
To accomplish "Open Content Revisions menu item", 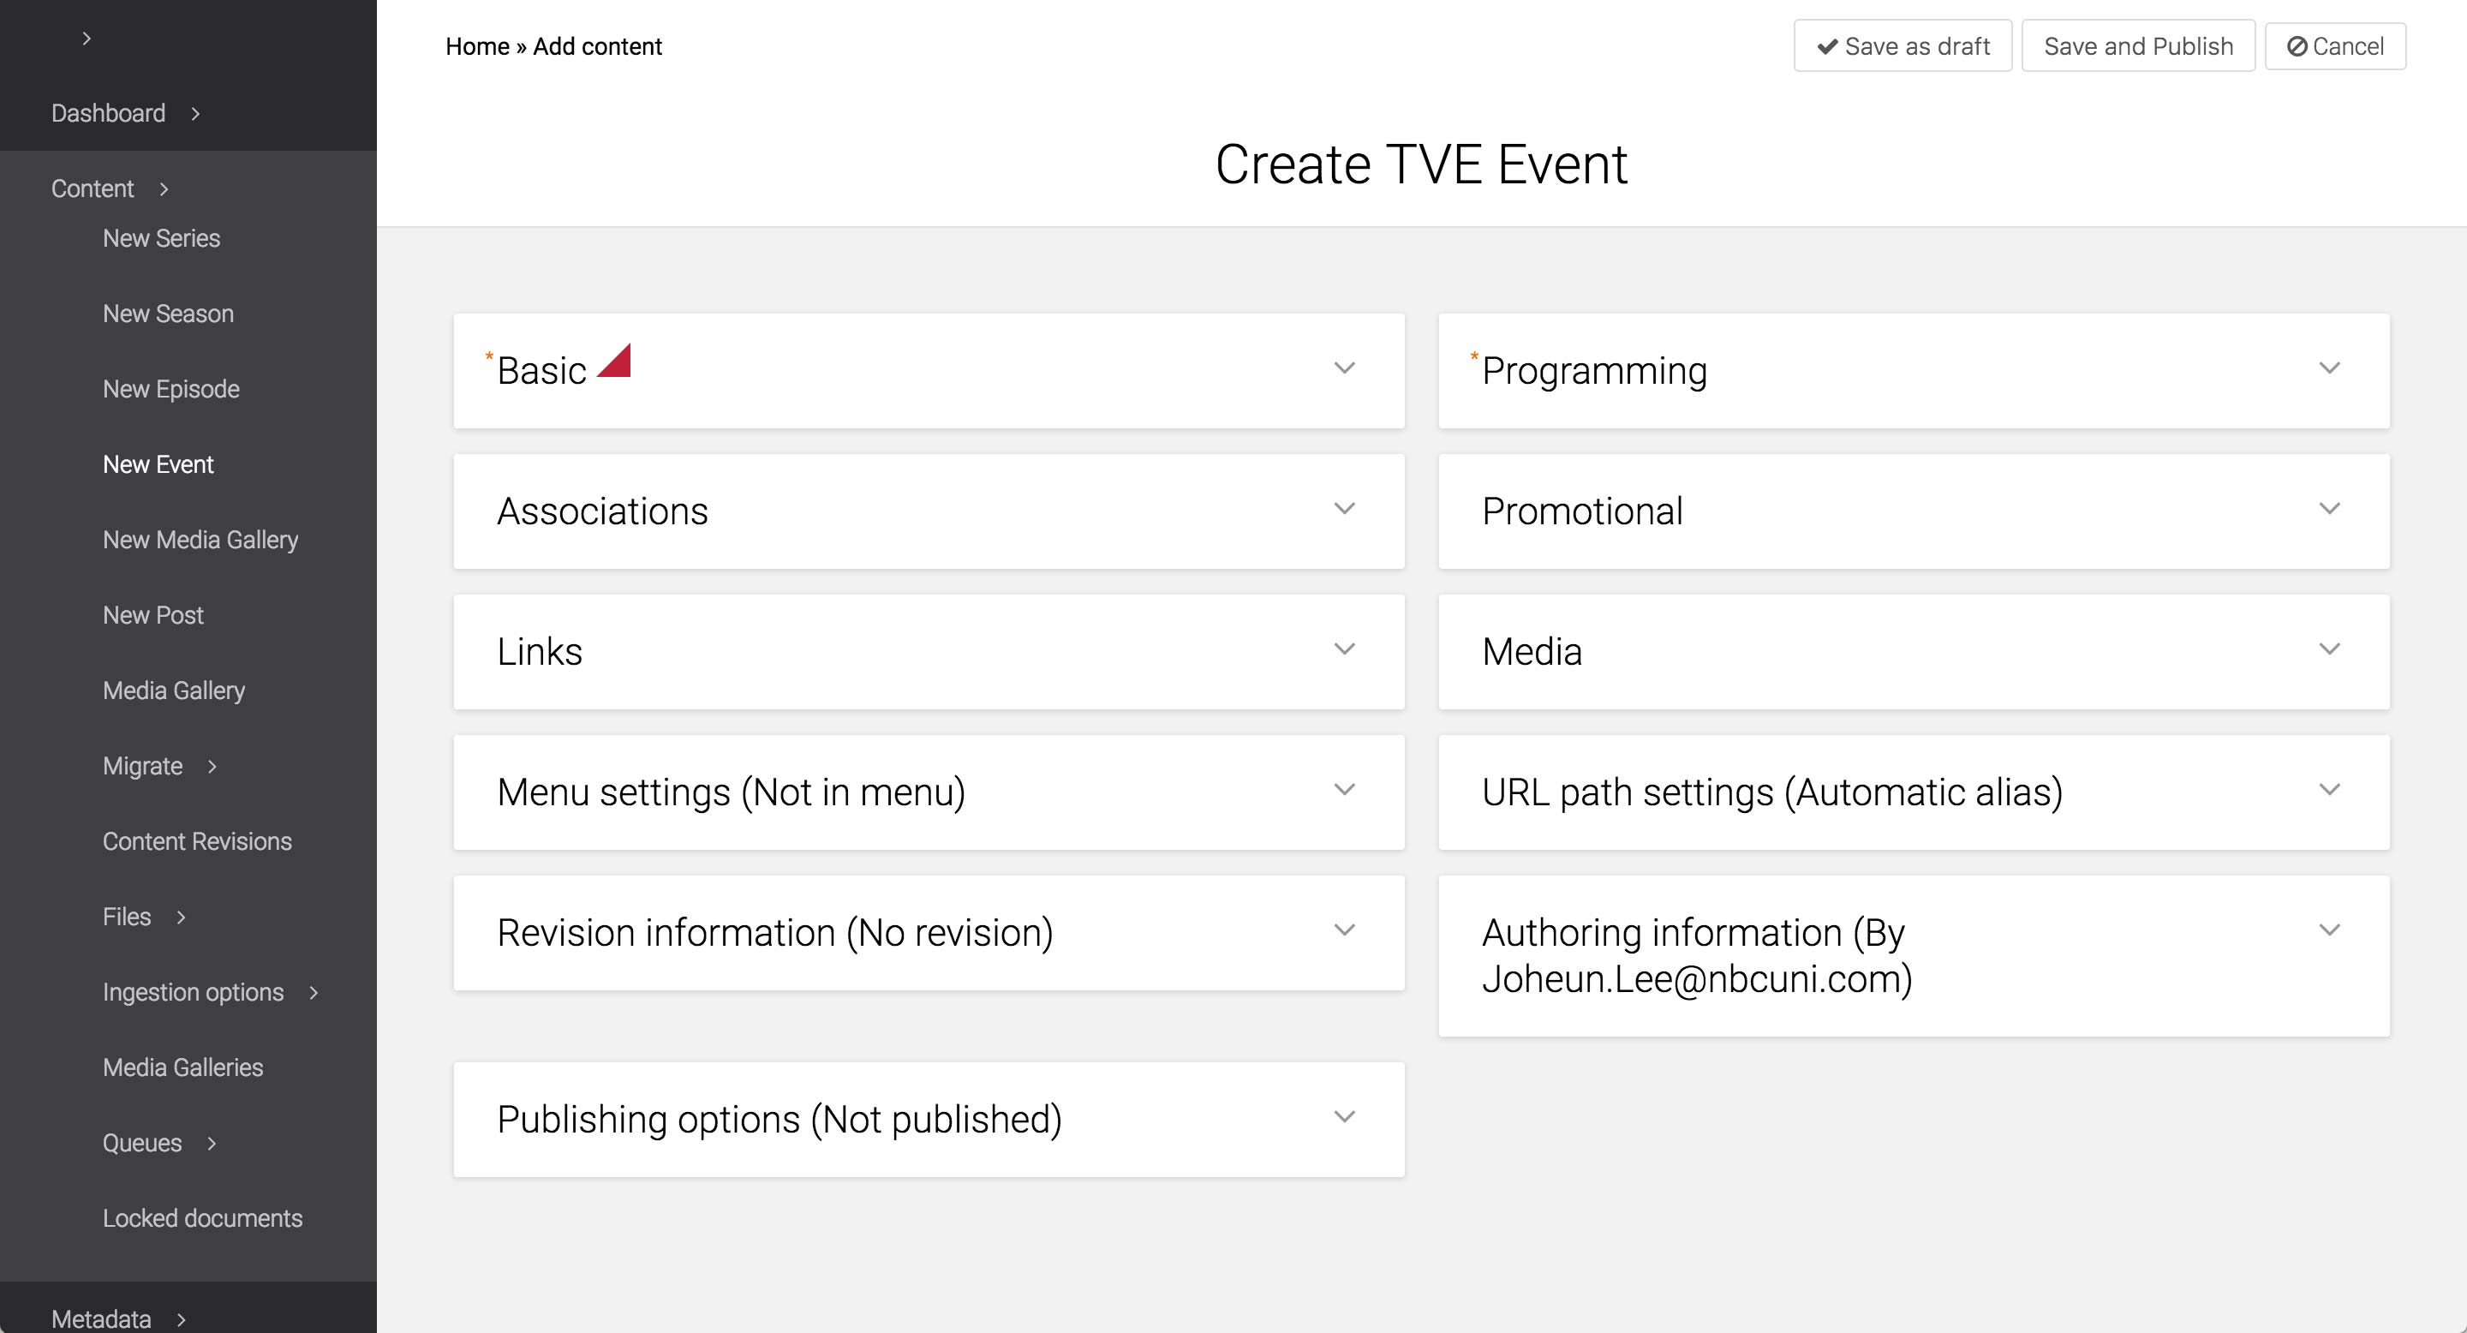I will [x=196, y=840].
